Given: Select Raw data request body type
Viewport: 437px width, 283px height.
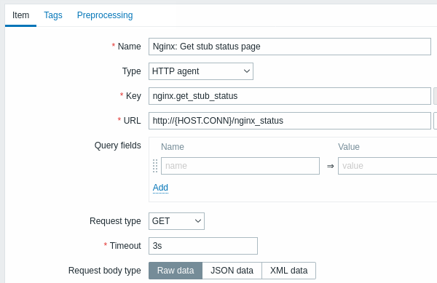Looking at the screenshot, I should pos(176,271).
